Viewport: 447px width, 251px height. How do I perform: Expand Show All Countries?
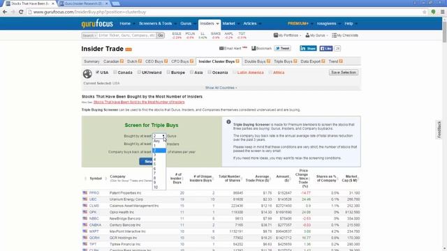pyautogui.click(x=221, y=88)
